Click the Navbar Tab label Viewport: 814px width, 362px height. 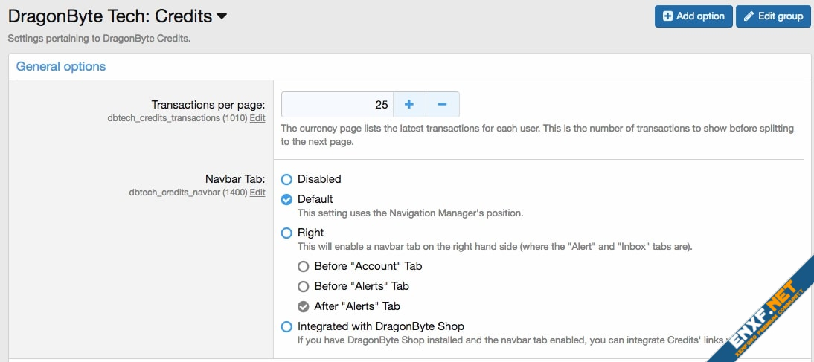(x=235, y=179)
